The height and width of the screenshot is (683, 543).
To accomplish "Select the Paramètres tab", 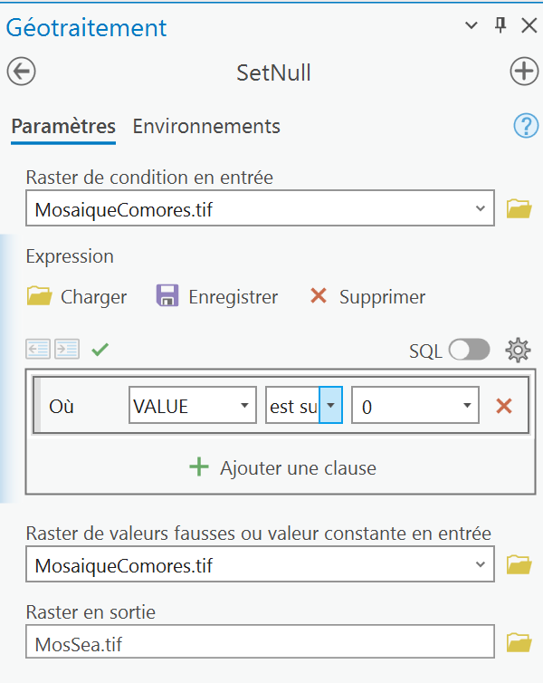I will coord(63,126).
